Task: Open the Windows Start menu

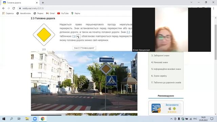Action: coord(4,119)
